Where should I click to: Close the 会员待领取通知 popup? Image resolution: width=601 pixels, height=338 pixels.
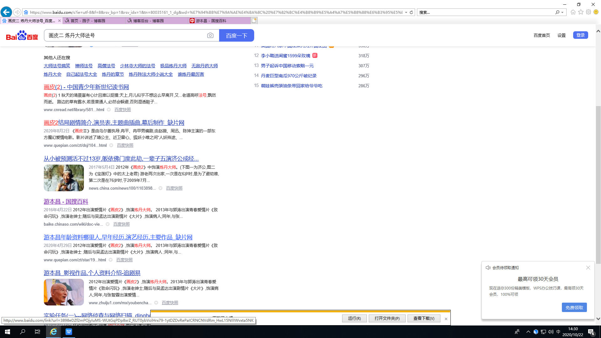588,268
